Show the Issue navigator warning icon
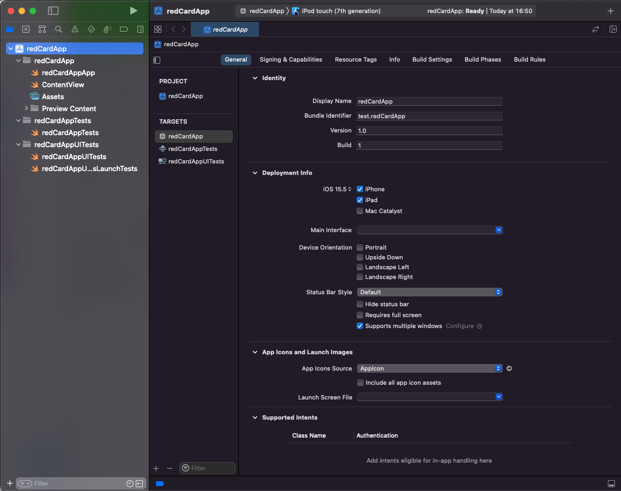The image size is (621, 491). pos(75,29)
